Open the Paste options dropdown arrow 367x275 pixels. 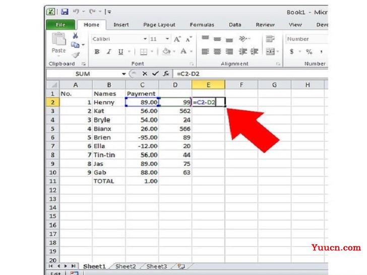click(x=58, y=56)
